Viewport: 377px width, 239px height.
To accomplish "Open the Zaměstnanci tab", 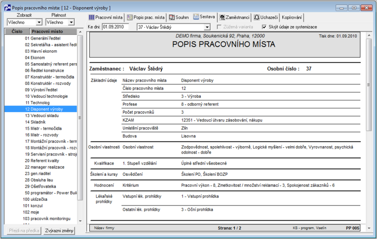I will click(x=234, y=17).
